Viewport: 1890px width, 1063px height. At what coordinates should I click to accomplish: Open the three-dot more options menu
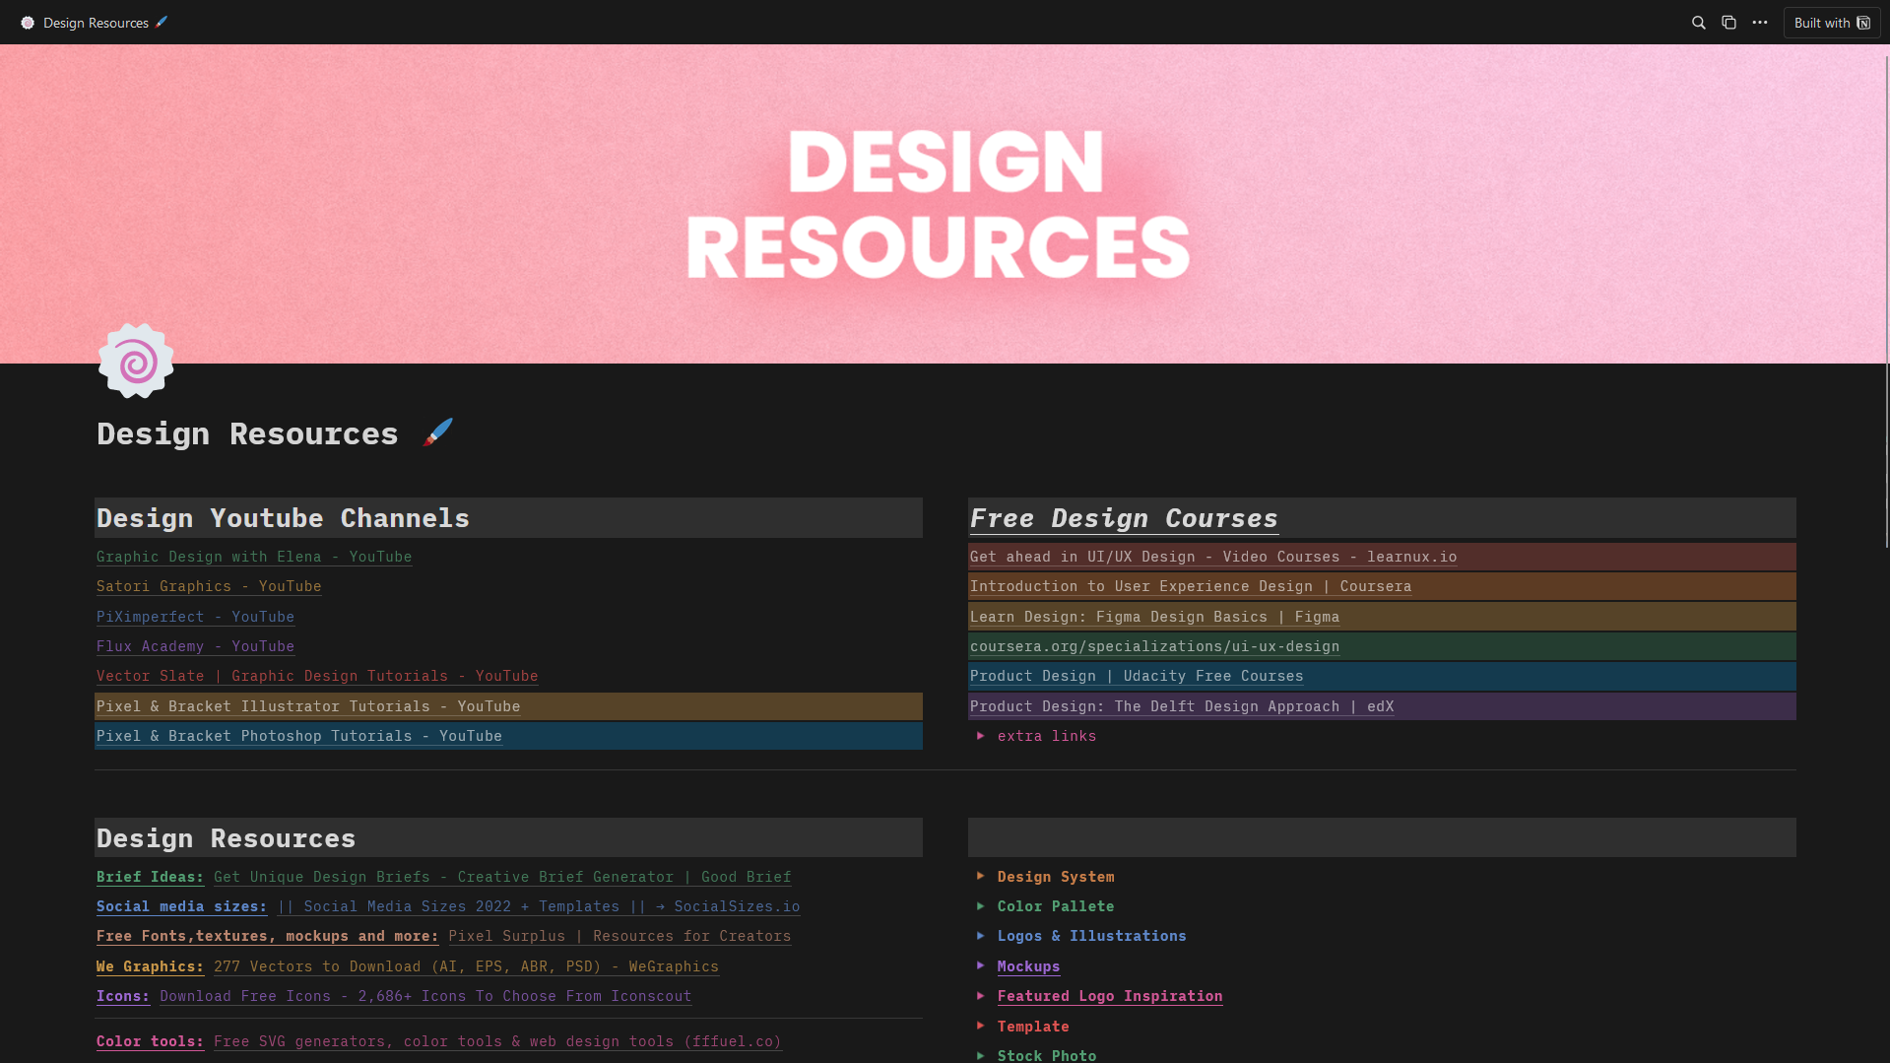tap(1760, 23)
